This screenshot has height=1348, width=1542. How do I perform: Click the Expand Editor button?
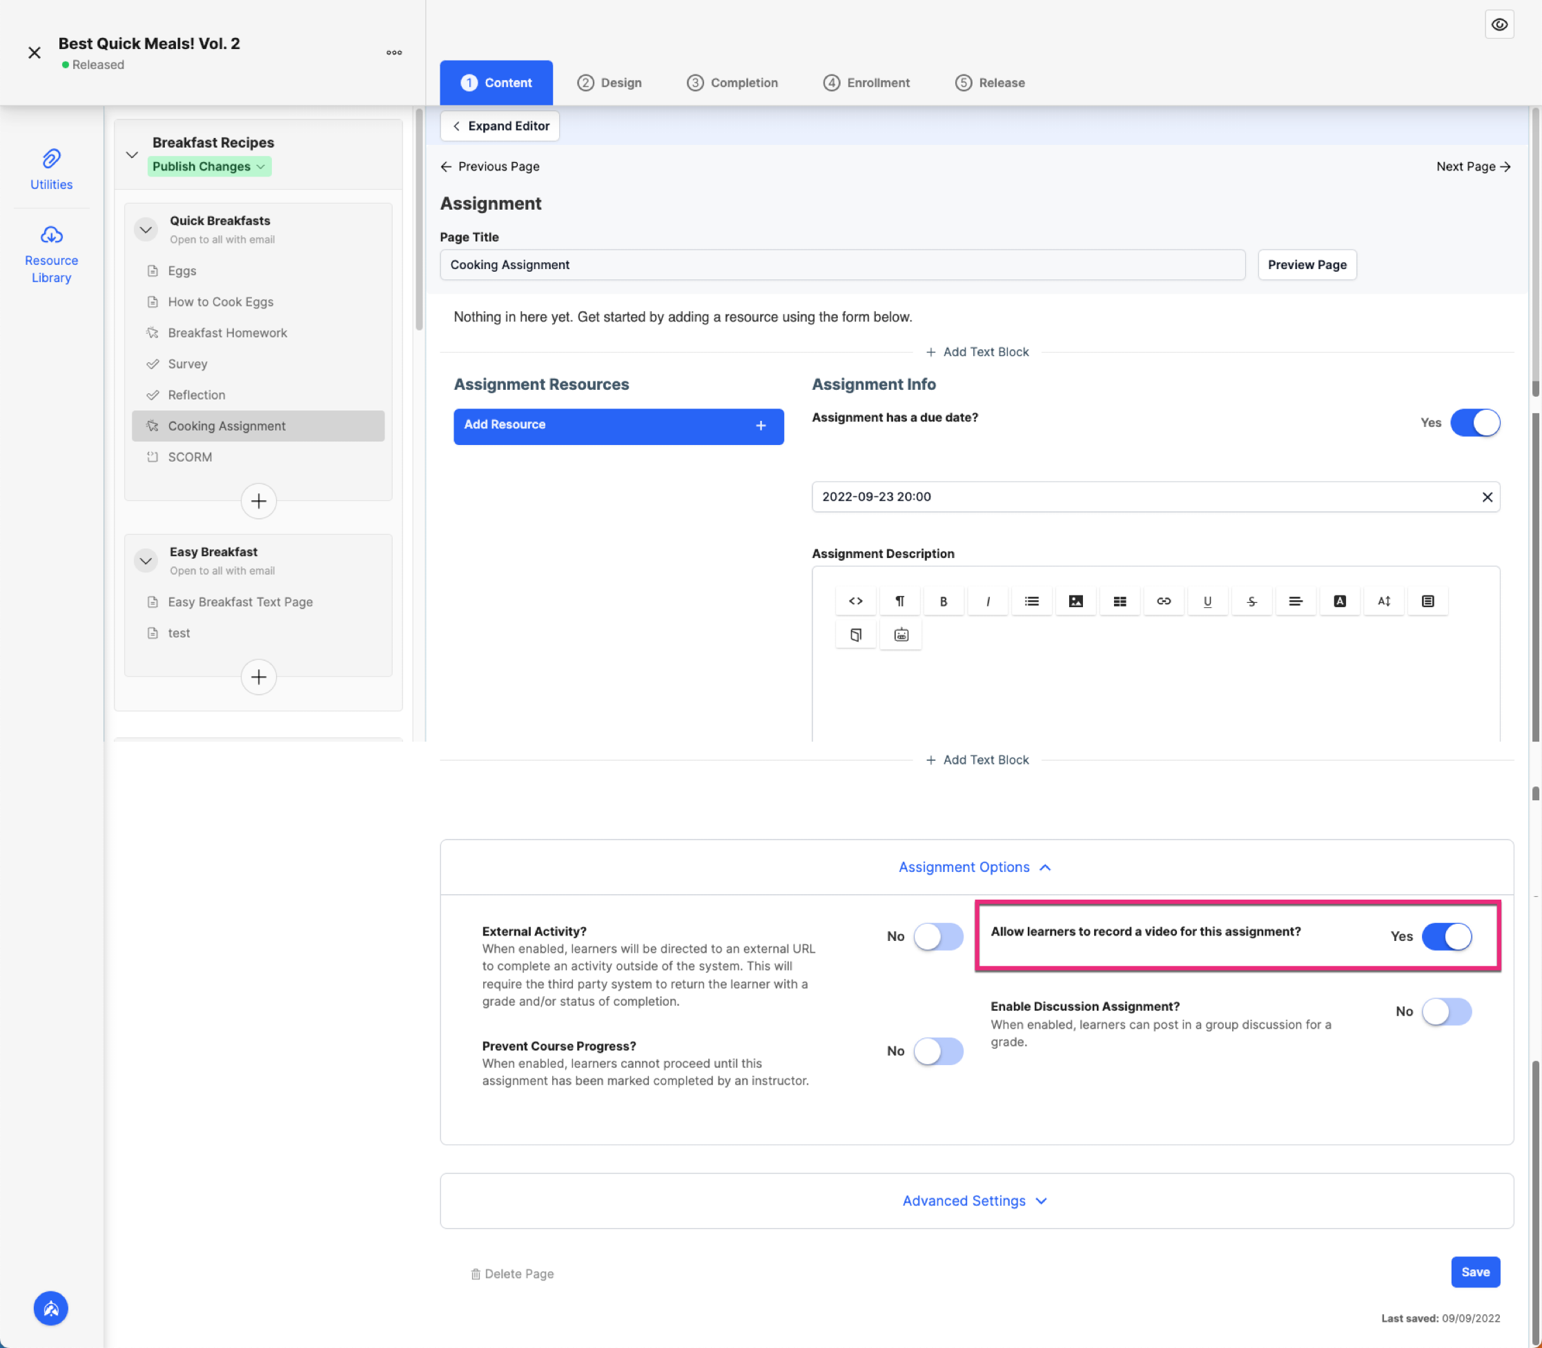pyautogui.click(x=500, y=126)
